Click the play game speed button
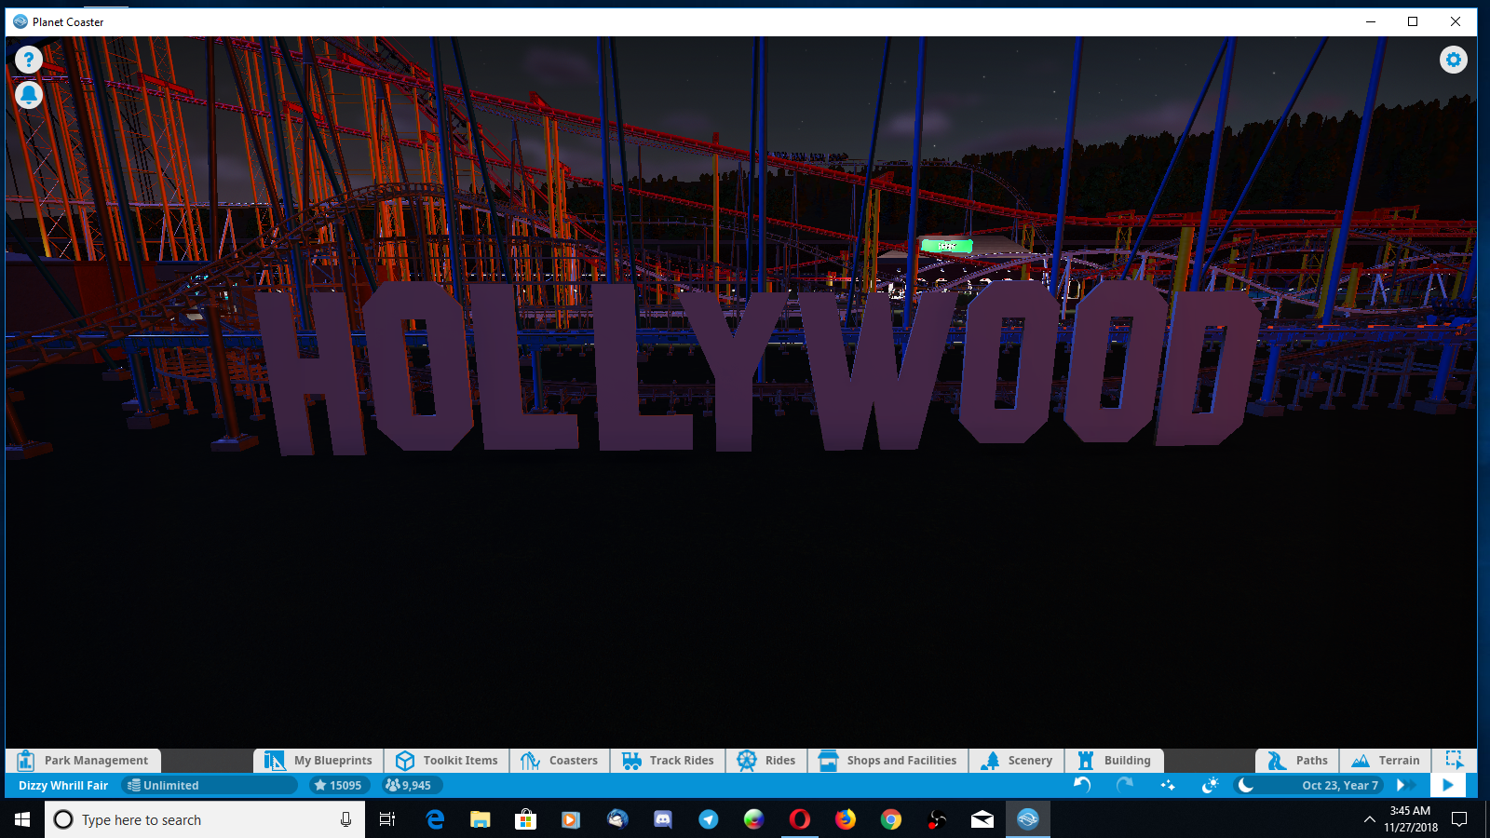Screen dimensions: 1490x838 click(1447, 785)
